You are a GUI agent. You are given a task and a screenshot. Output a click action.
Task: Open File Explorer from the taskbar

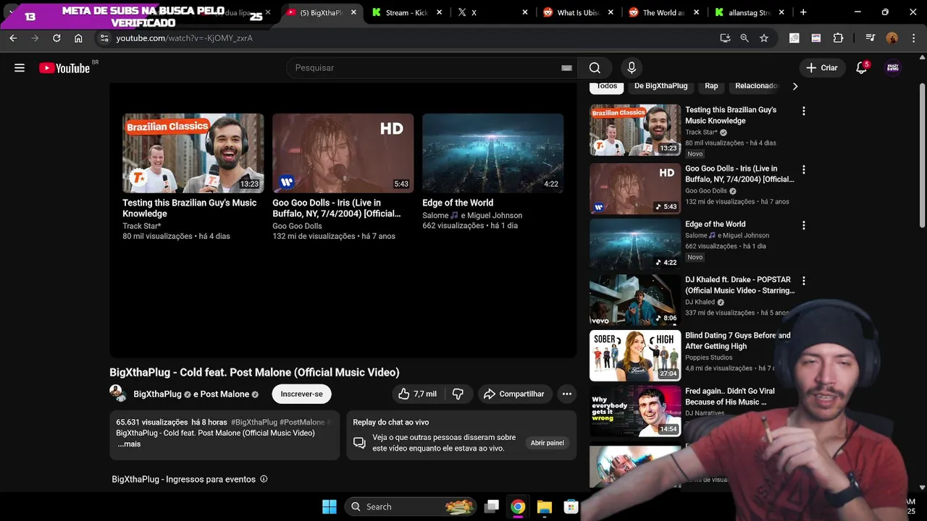(545, 507)
